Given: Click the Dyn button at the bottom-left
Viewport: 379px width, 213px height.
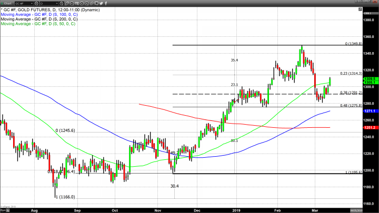Looking at the screenshot, I should (x=3, y=210).
